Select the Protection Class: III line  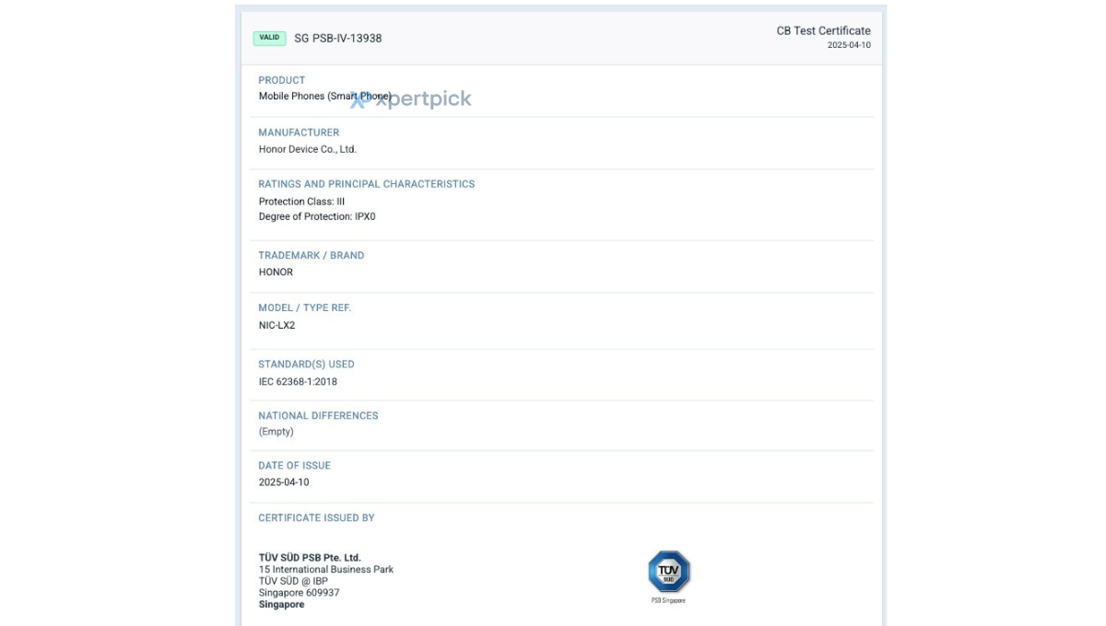(x=301, y=202)
